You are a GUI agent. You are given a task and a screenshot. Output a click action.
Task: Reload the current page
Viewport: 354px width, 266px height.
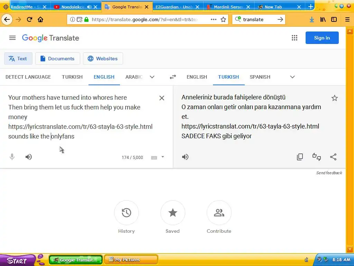29,19
